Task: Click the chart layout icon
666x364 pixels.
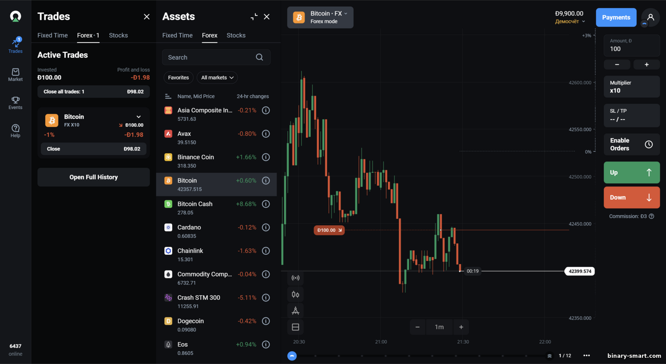Action: point(295,327)
